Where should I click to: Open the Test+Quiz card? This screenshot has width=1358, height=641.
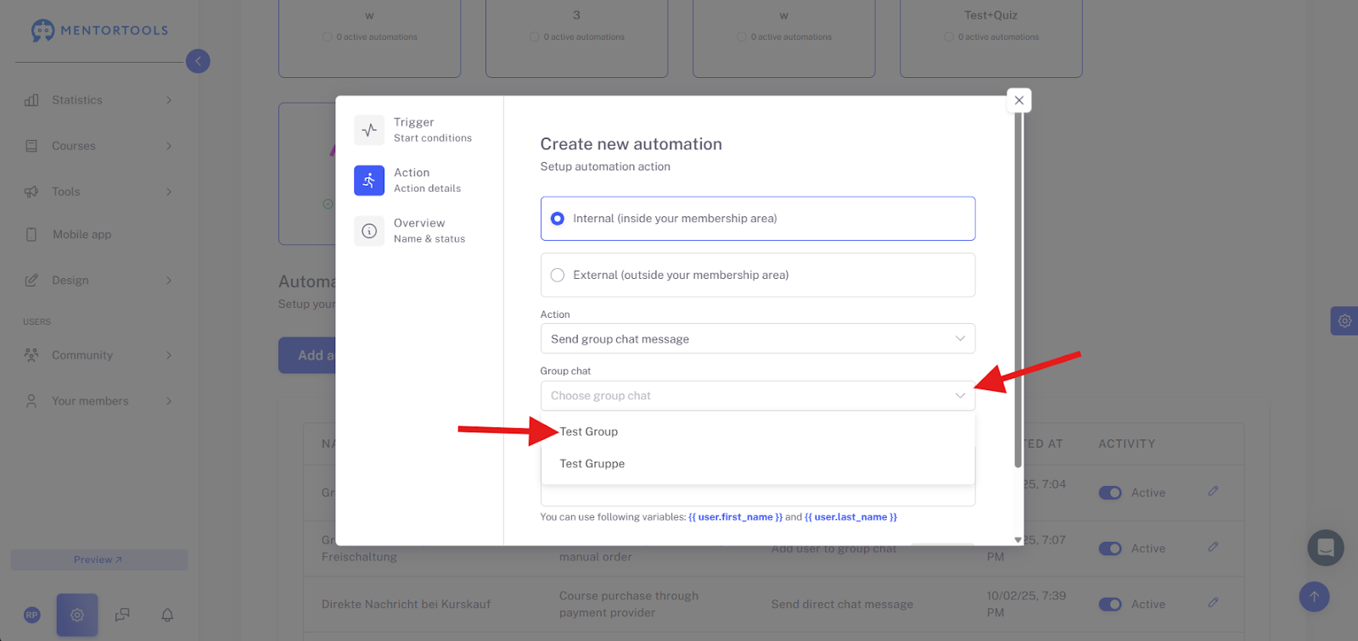(991, 38)
